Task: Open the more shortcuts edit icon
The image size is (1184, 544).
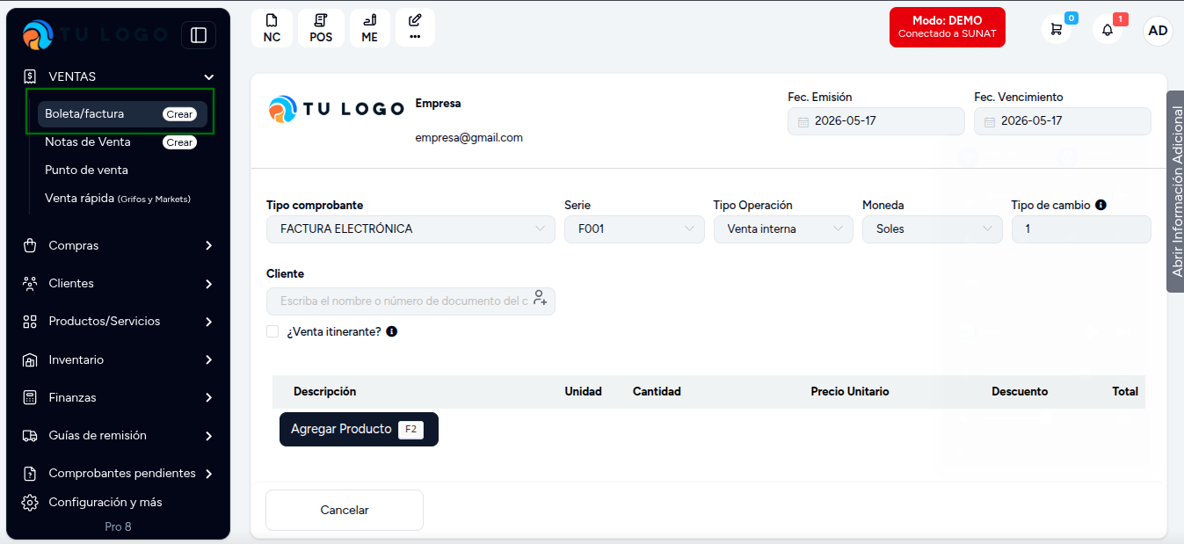Action: click(415, 28)
